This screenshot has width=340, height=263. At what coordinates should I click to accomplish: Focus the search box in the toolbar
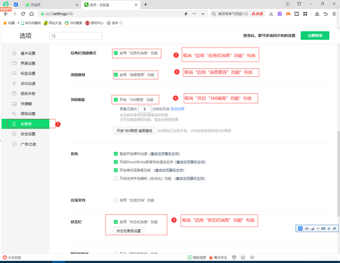233,14
